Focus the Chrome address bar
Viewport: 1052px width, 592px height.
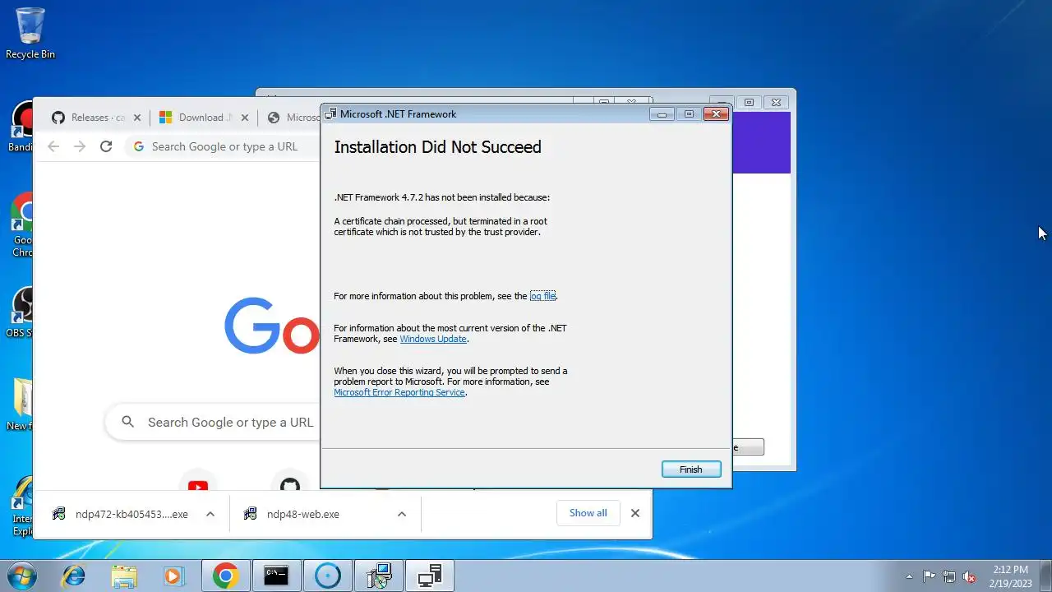pos(224,146)
